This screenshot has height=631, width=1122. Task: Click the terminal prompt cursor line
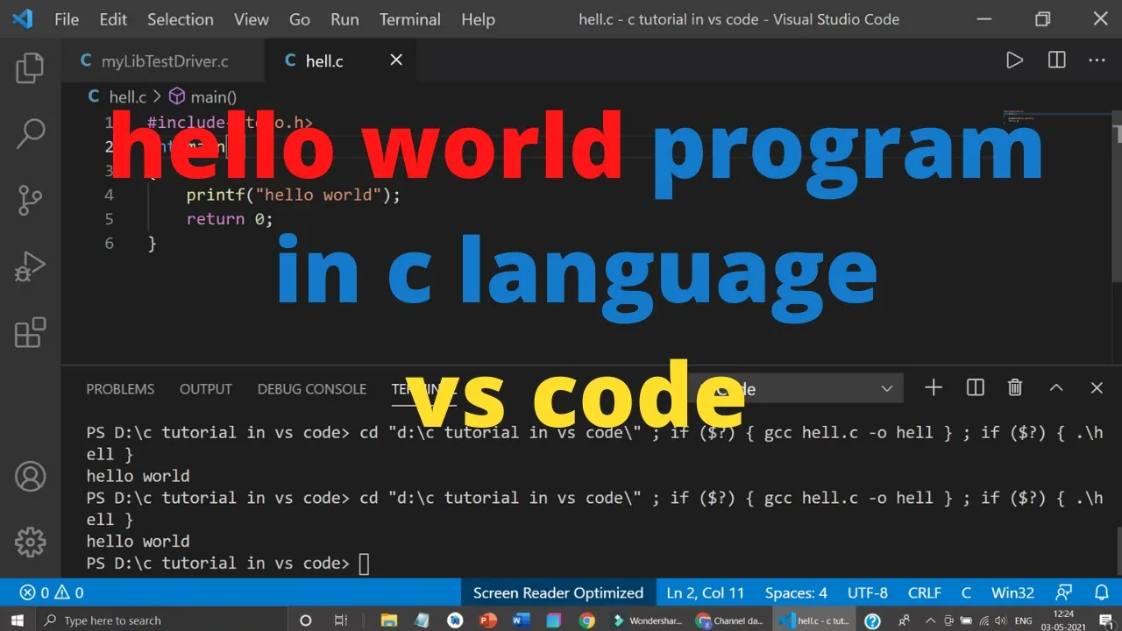click(228, 563)
